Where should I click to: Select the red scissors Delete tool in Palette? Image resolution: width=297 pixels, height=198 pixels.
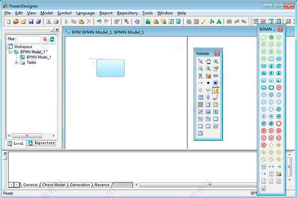click(x=200, y=76)
